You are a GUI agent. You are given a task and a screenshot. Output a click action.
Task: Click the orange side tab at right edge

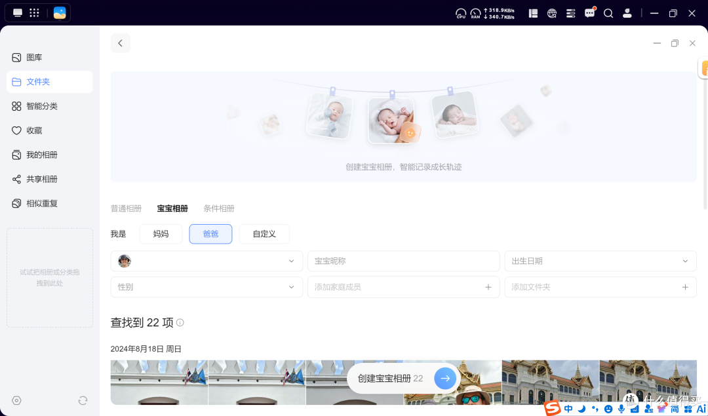(703, 67)
